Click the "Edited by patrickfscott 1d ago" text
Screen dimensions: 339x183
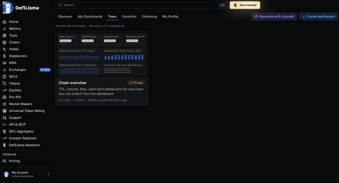[108, 100]
